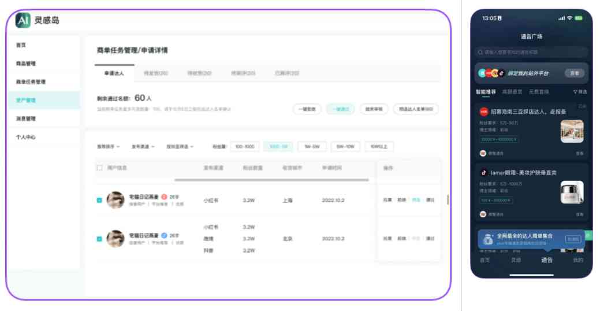600x311 pixels.
Task: Click the cream jar thumbnail on lamer眼霜 card
Action: (x=572, y=192)
